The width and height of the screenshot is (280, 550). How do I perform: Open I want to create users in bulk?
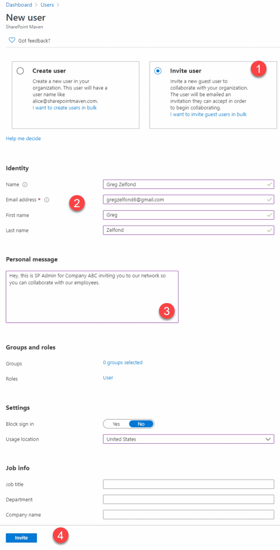coord(64,108)
